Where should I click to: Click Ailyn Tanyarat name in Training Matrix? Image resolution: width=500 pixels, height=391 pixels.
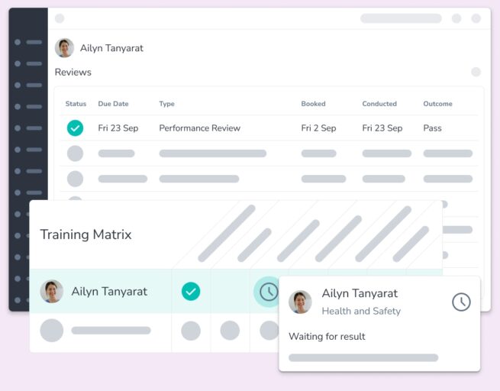tap(109, 292)
